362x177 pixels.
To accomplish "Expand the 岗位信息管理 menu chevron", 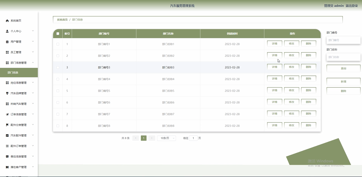I will [x=33, y=83].
